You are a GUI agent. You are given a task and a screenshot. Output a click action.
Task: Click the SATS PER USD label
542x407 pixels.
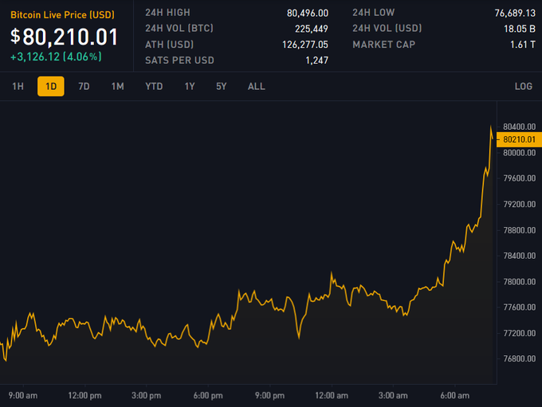point(180,61)
